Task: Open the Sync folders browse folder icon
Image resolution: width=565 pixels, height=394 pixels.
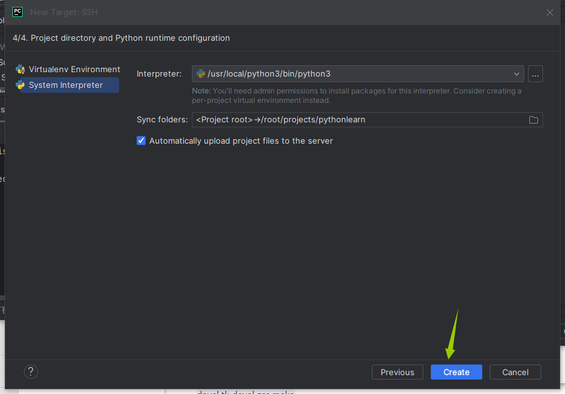Action: (x=534, y=120)
